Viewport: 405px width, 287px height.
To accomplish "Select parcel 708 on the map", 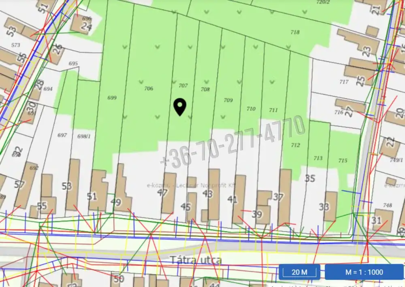I will (205, 89).
